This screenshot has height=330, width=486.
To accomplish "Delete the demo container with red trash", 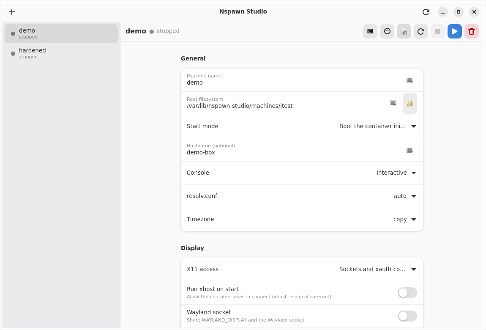I will click(472, 31).
